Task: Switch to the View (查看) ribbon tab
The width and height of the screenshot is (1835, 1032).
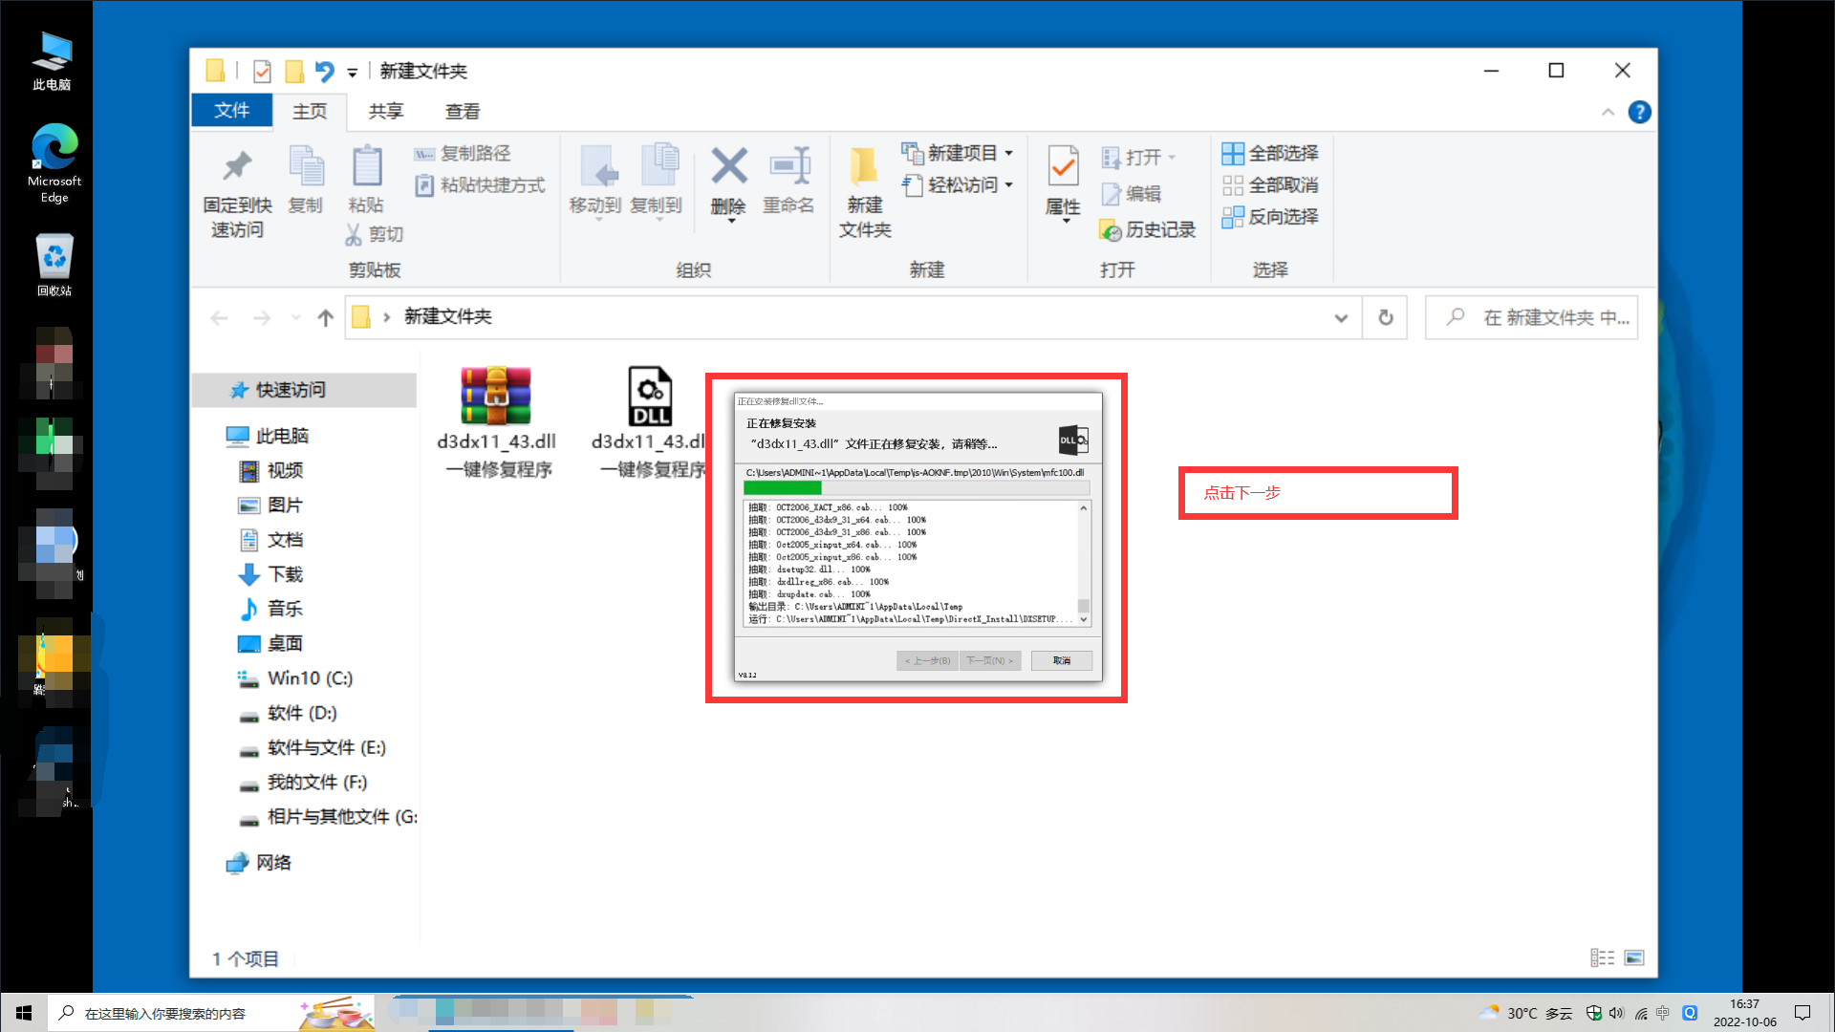Action: click(463, 112)
